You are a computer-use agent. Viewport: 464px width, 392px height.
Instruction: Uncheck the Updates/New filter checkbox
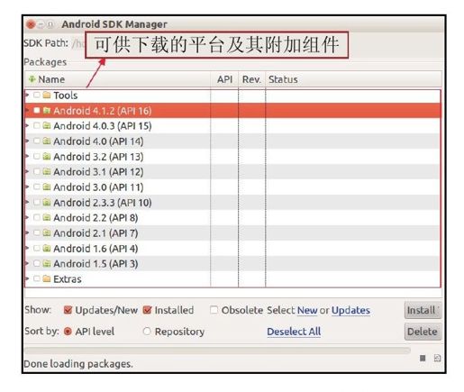click(68, 310)
